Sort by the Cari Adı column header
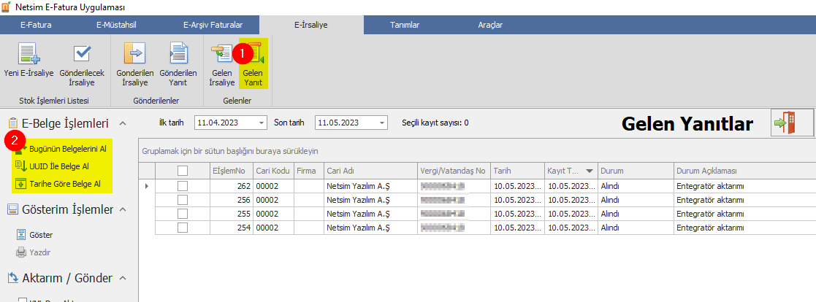Screen dimensions: 816x302 coord(370,171)
